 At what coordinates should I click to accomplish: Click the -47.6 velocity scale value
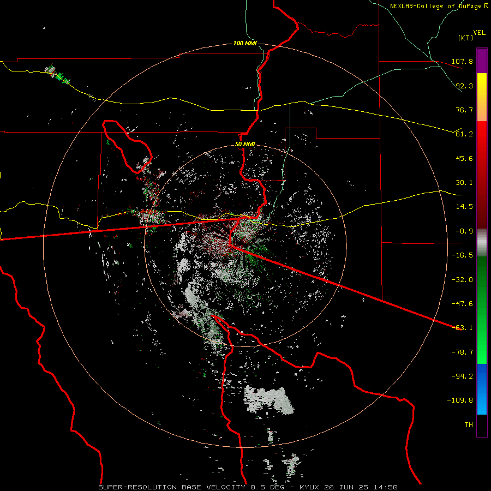pos(462,304)
